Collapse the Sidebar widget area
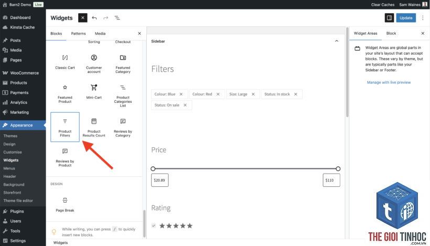This screenshot has width=430, height=246. [x=337, y=41]
